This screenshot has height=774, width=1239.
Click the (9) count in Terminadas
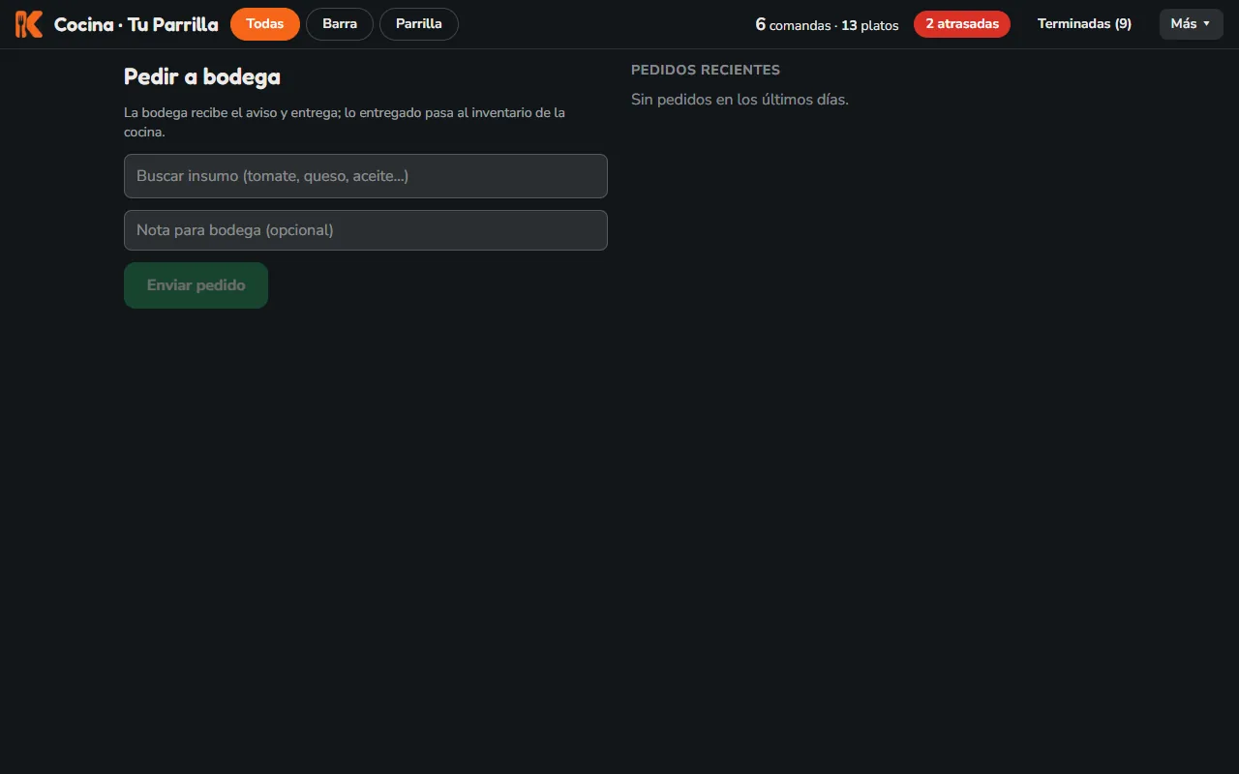(1123, 24)
